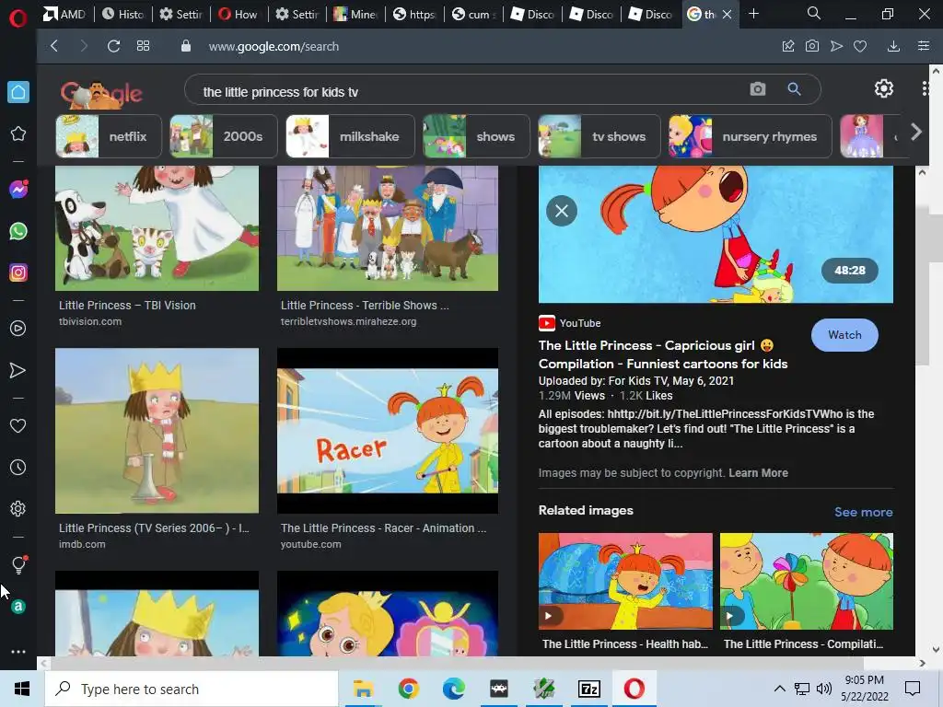Open the downloads icon in toolbar
The image size is (943, 707).
[893, 46]
